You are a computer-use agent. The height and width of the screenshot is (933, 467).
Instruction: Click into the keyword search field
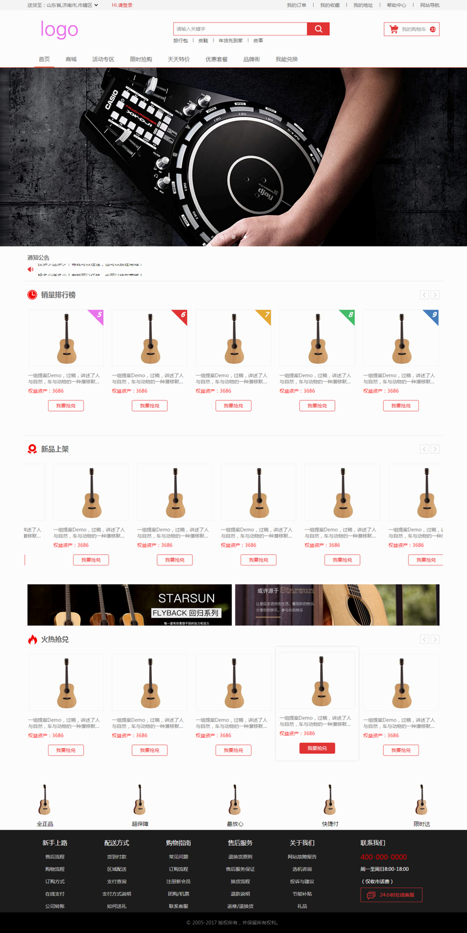pos(241,29)
